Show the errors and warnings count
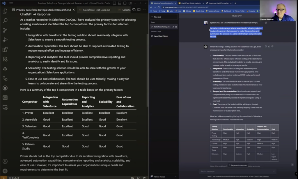298x179 pixels. 14,178
